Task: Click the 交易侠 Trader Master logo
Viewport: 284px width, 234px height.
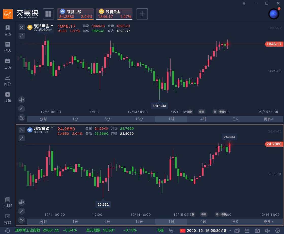Action: tap(21, 14)
